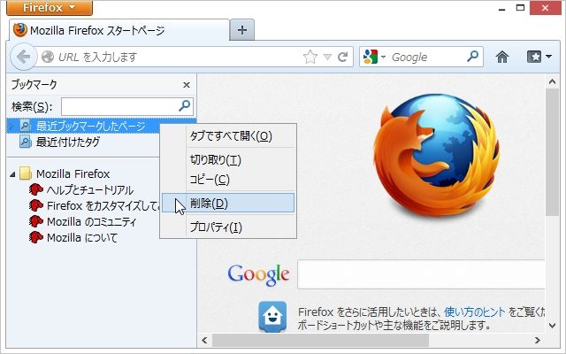Viewport: 566px width, 354px height.
Task: Click the Google search box on start page
Action: (421, 274)
